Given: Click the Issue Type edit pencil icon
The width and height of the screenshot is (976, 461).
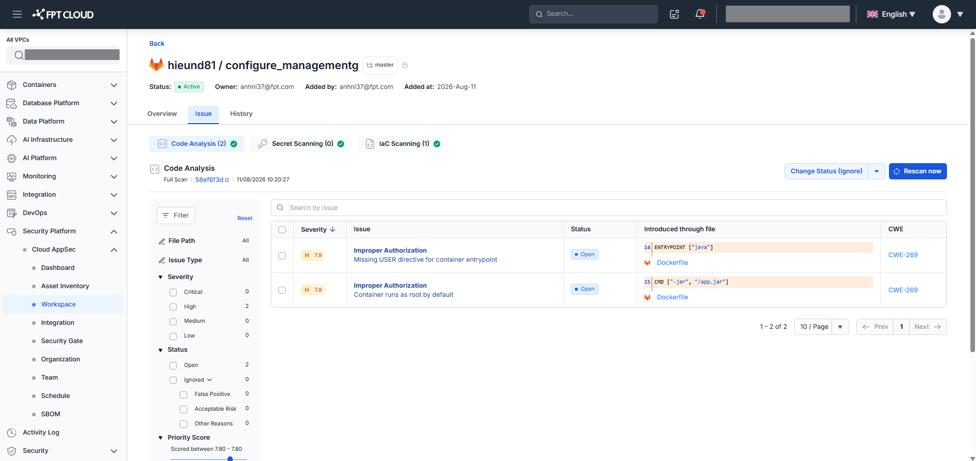Looking at the screenshot, I should [x=162, y=260].
